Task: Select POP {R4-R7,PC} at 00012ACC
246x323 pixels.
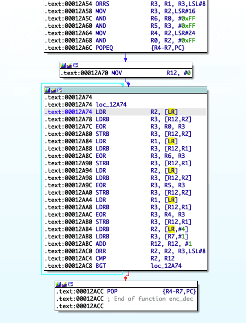Action: tap(126, 292)
